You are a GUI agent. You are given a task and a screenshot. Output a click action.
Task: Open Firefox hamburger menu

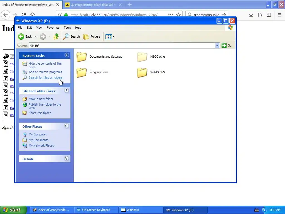(280, 15)
